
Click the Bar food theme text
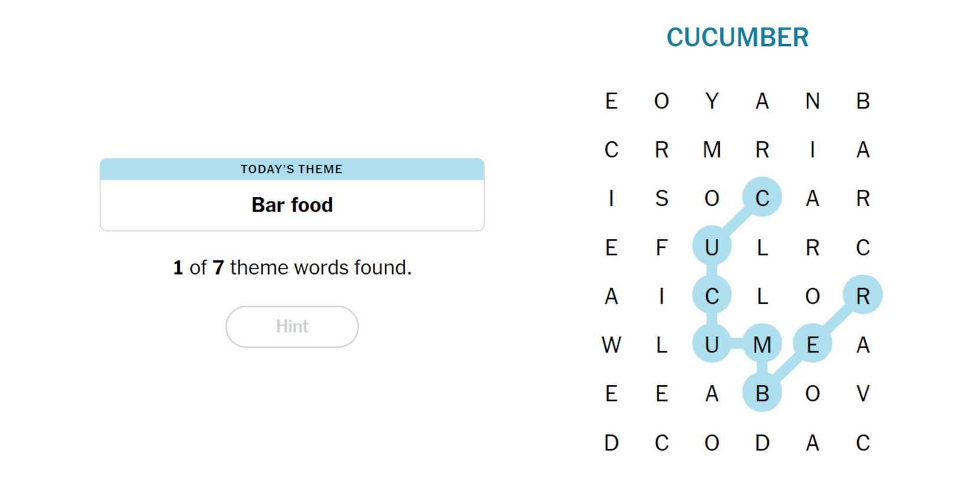[292, 205]
